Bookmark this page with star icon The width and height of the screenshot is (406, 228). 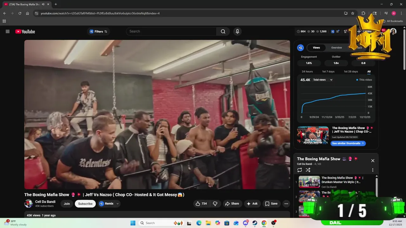(x=353, y=13)
